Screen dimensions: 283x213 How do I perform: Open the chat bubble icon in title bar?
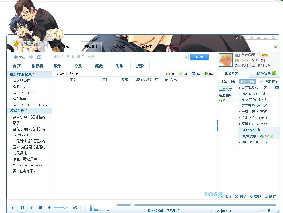237,37
